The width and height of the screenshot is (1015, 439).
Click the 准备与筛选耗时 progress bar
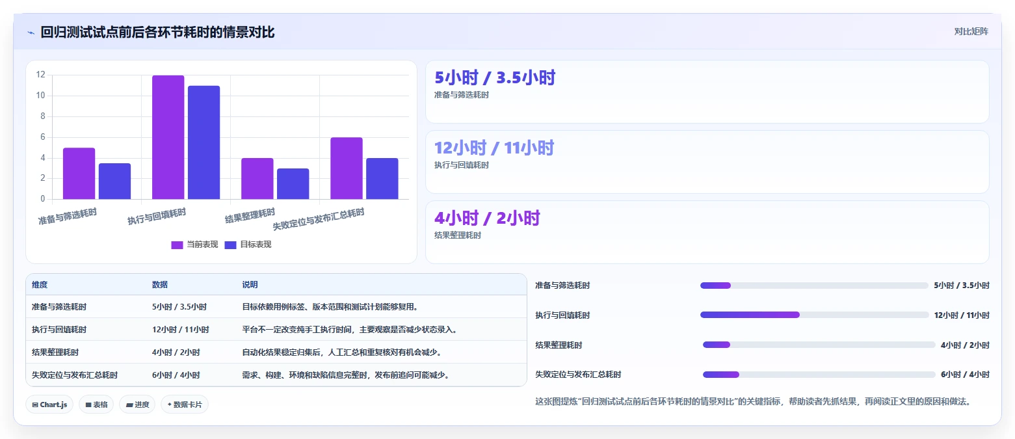[x=814, y=286]
